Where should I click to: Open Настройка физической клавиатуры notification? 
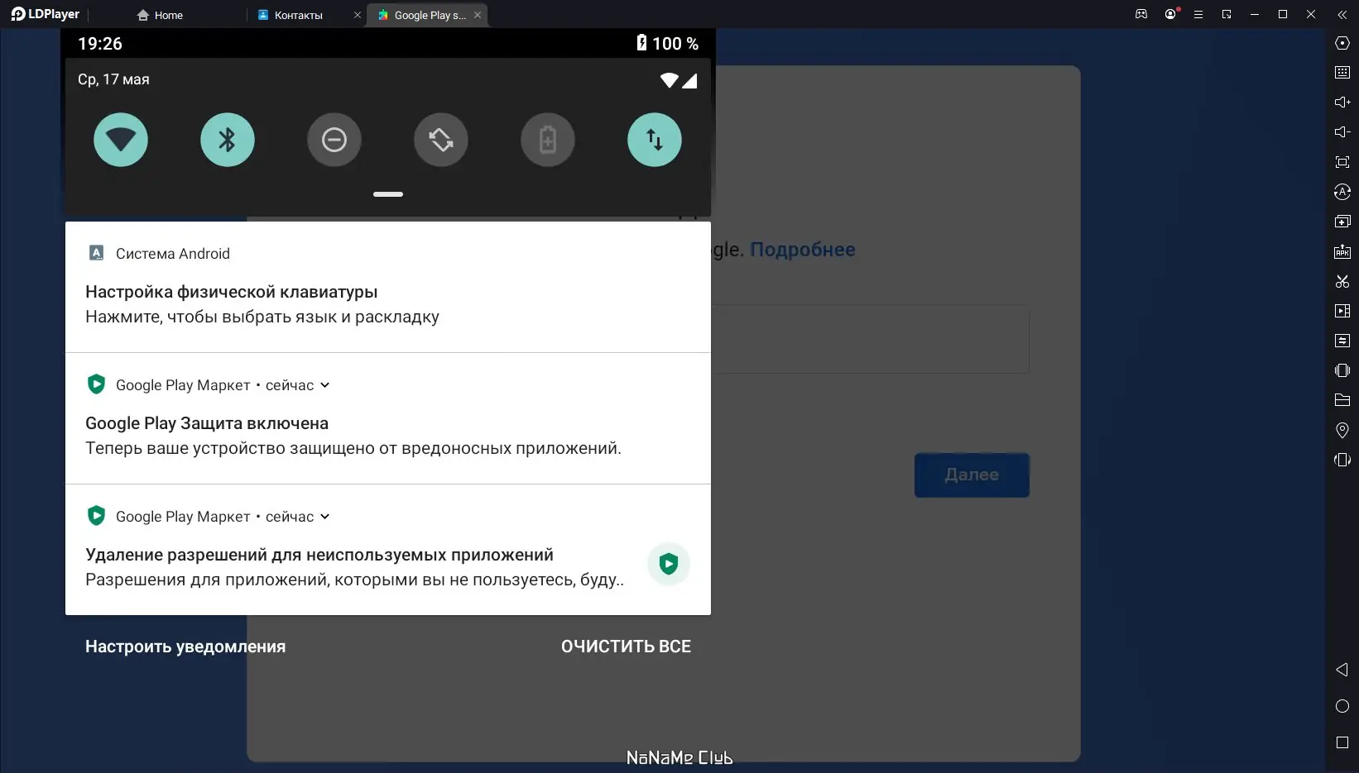388,287
